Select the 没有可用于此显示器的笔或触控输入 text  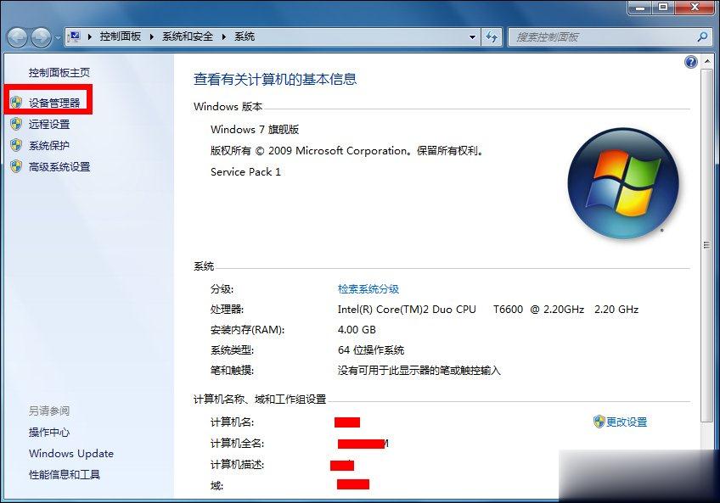click(419, 371)
